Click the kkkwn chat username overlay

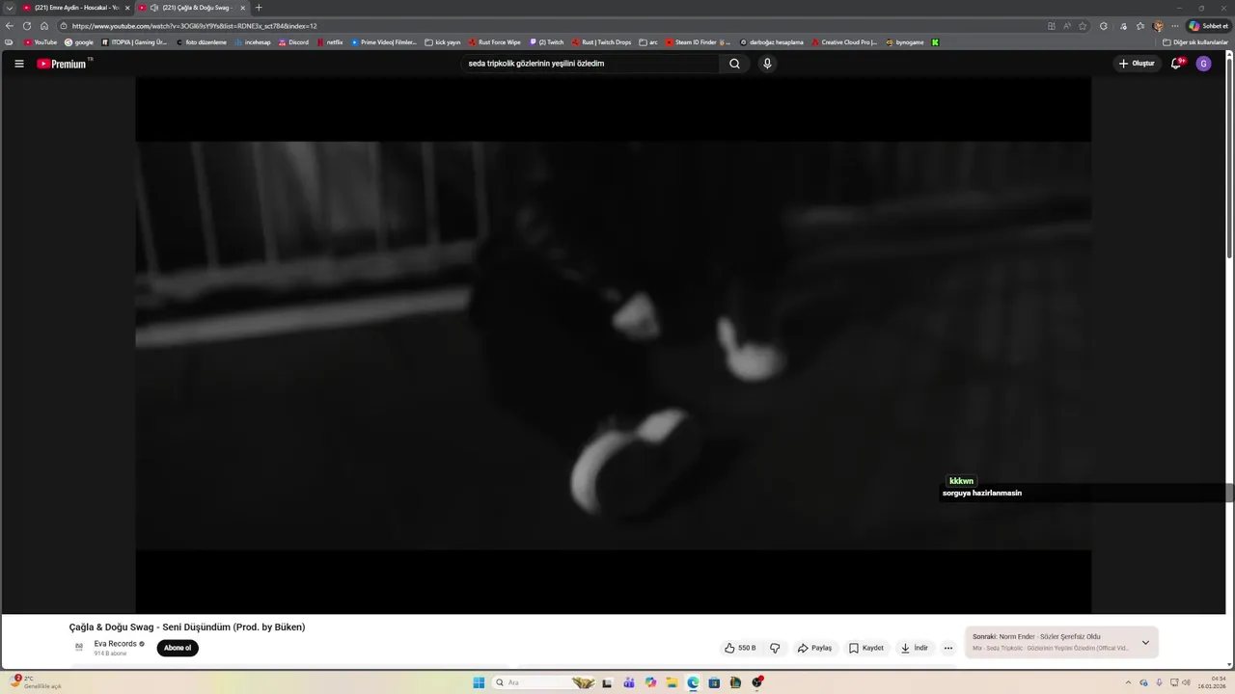[961, 481]
